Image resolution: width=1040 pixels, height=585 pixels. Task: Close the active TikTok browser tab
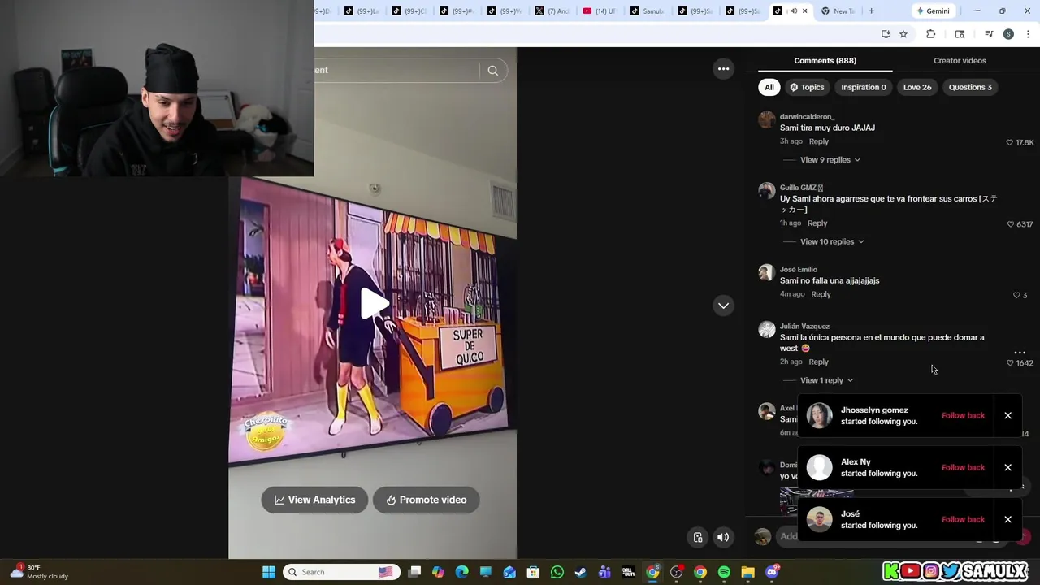pyautogui.click(x=804, y=11)
